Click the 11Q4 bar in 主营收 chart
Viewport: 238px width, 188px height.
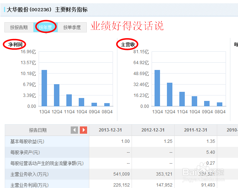182,99
